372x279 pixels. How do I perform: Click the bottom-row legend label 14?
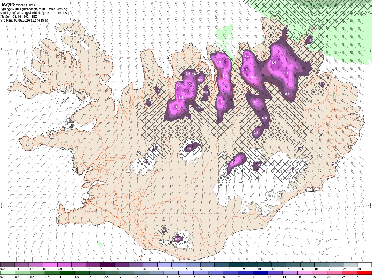pyautogui.click(x=285, y=277)
